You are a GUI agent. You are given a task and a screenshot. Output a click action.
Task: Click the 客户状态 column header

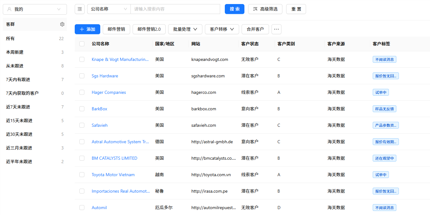coord(250,44)
